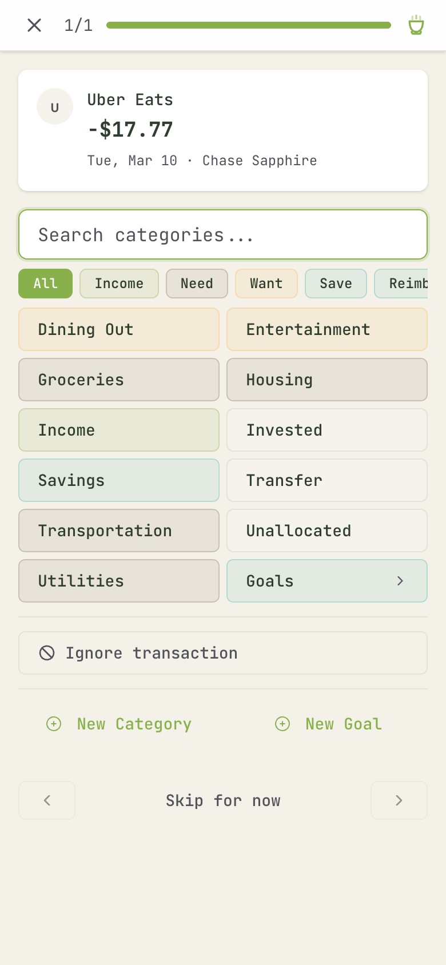Select the Need filter chip
Viewport: 446px width, 965px height.
pyautogui.click(x=197, y=284)
